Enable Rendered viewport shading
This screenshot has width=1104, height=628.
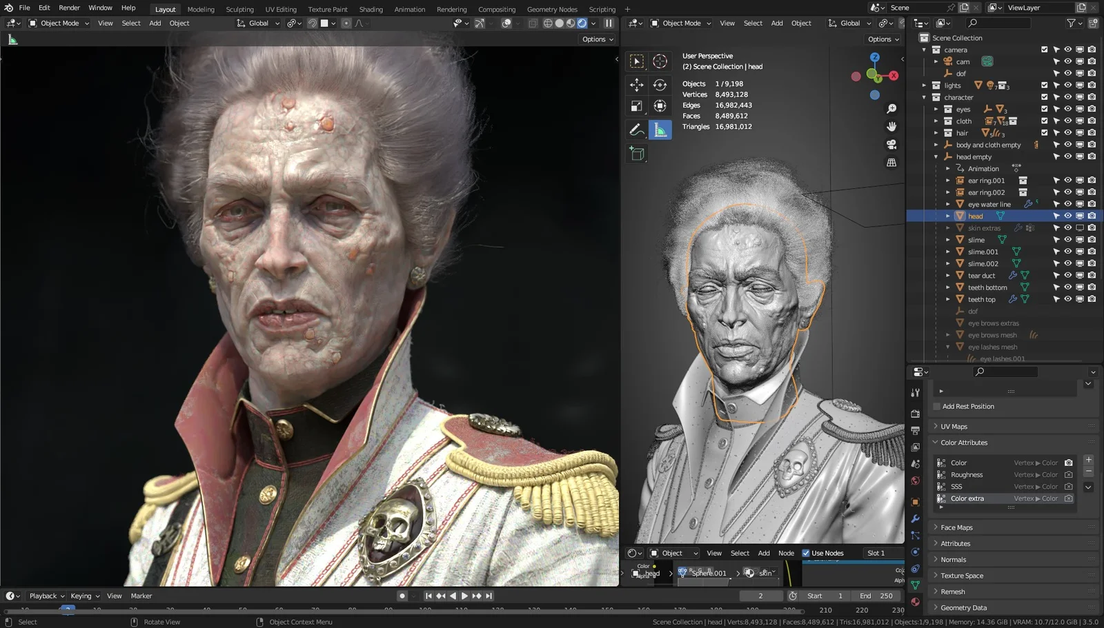(x=582, y=23)
